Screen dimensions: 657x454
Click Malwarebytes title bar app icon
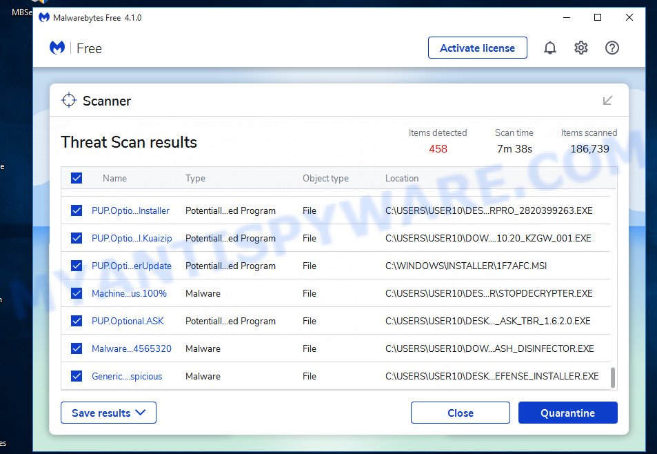pos(44,18)
